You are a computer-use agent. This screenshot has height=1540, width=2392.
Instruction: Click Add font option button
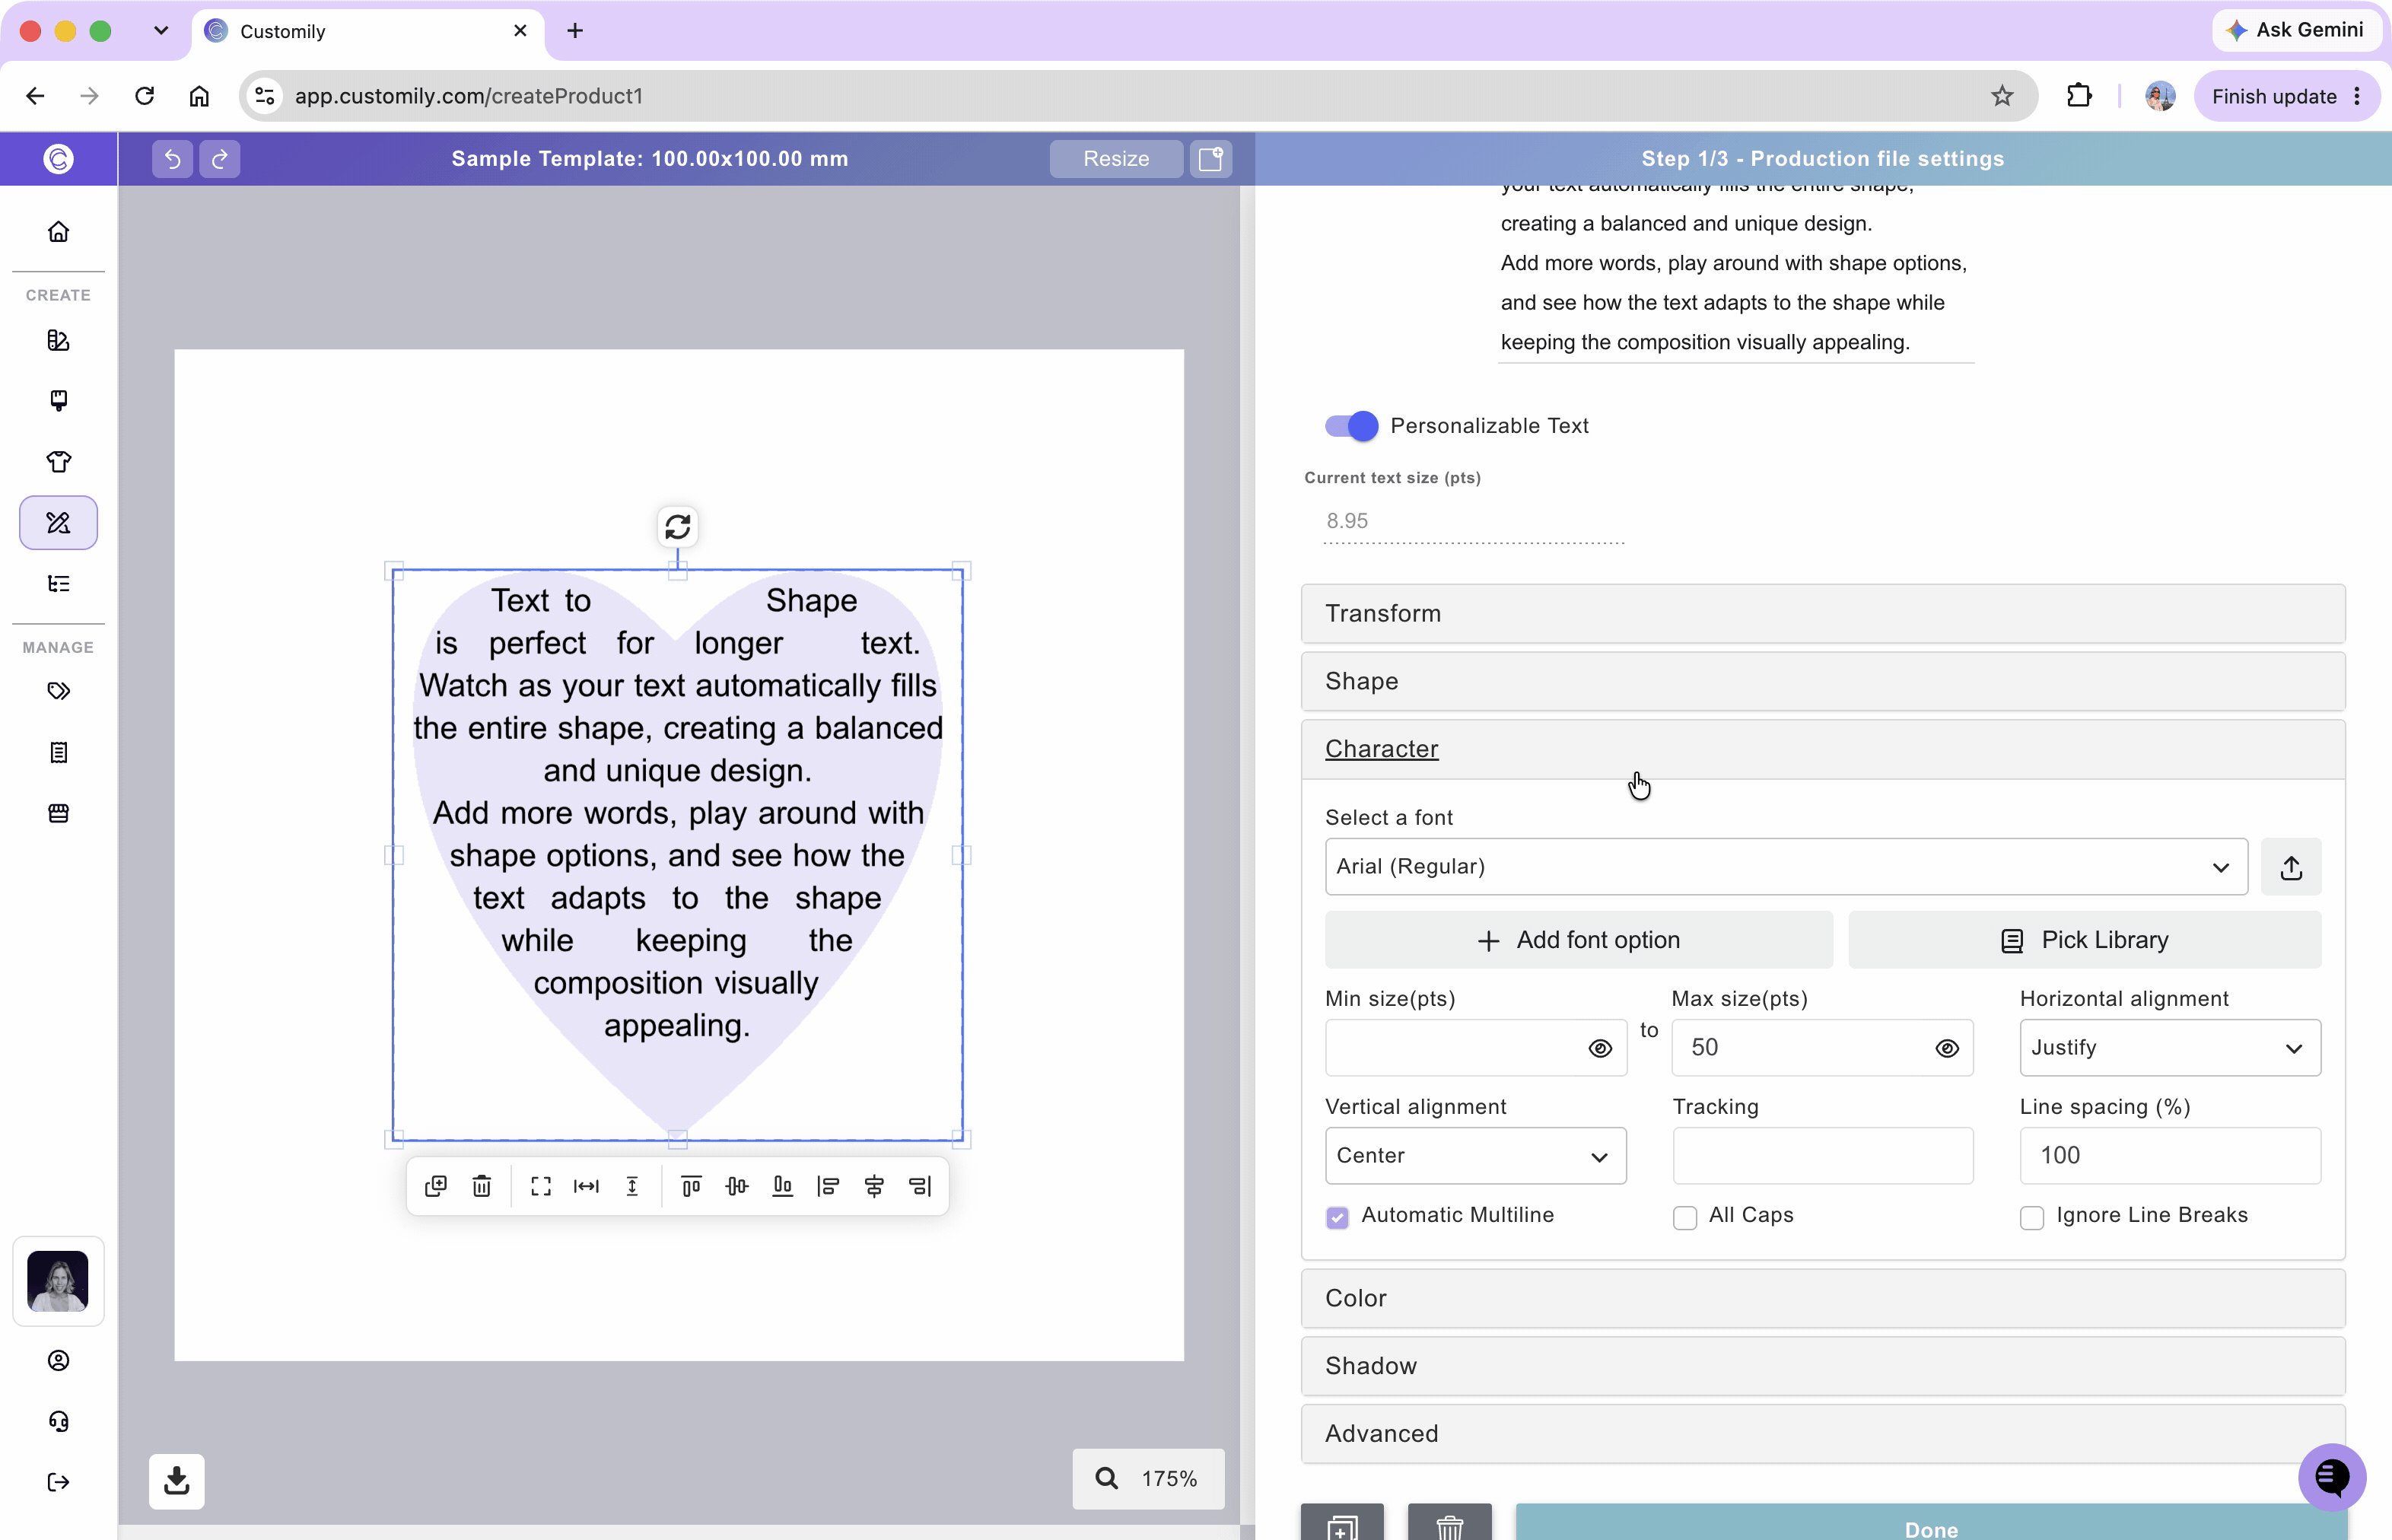click(x=1579, y=940)
